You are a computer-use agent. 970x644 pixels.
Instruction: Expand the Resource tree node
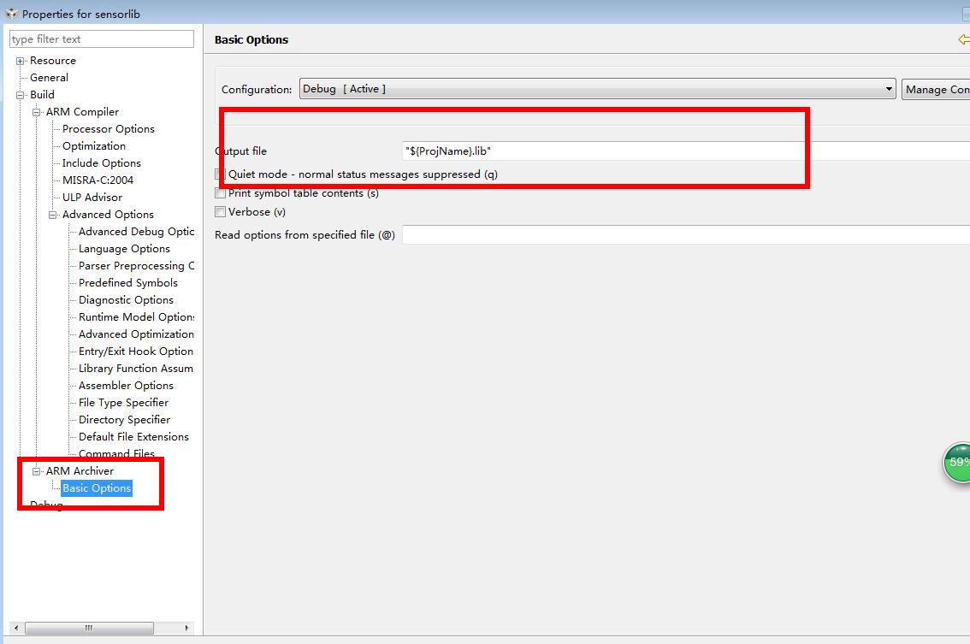pyautogui.click(x=20, y=61)
